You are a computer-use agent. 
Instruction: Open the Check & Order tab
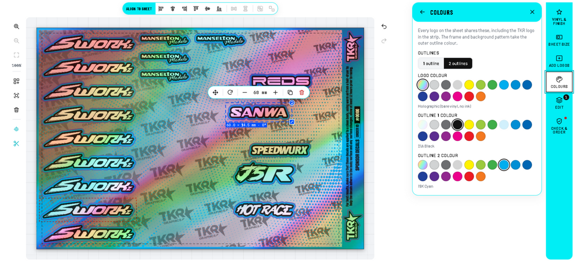(x=559, y=125)
